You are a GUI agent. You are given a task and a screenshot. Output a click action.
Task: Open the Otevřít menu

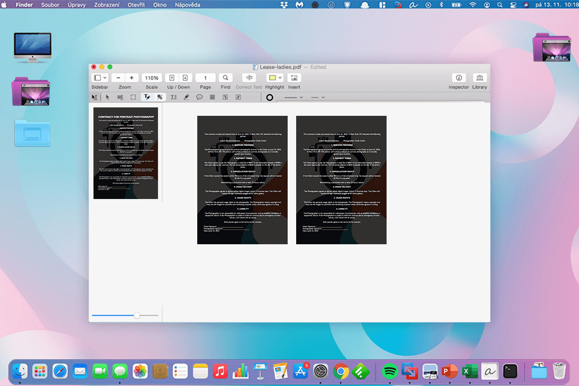coord(136,5)
